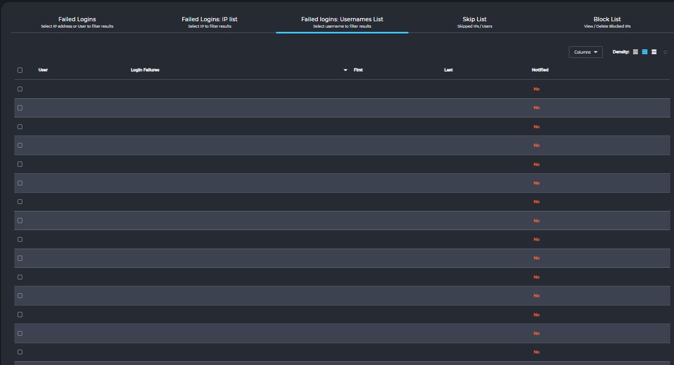Go to the Block List tab
Image resolution: width=674 pixels, height=365 pixels.
pos(607,22)
